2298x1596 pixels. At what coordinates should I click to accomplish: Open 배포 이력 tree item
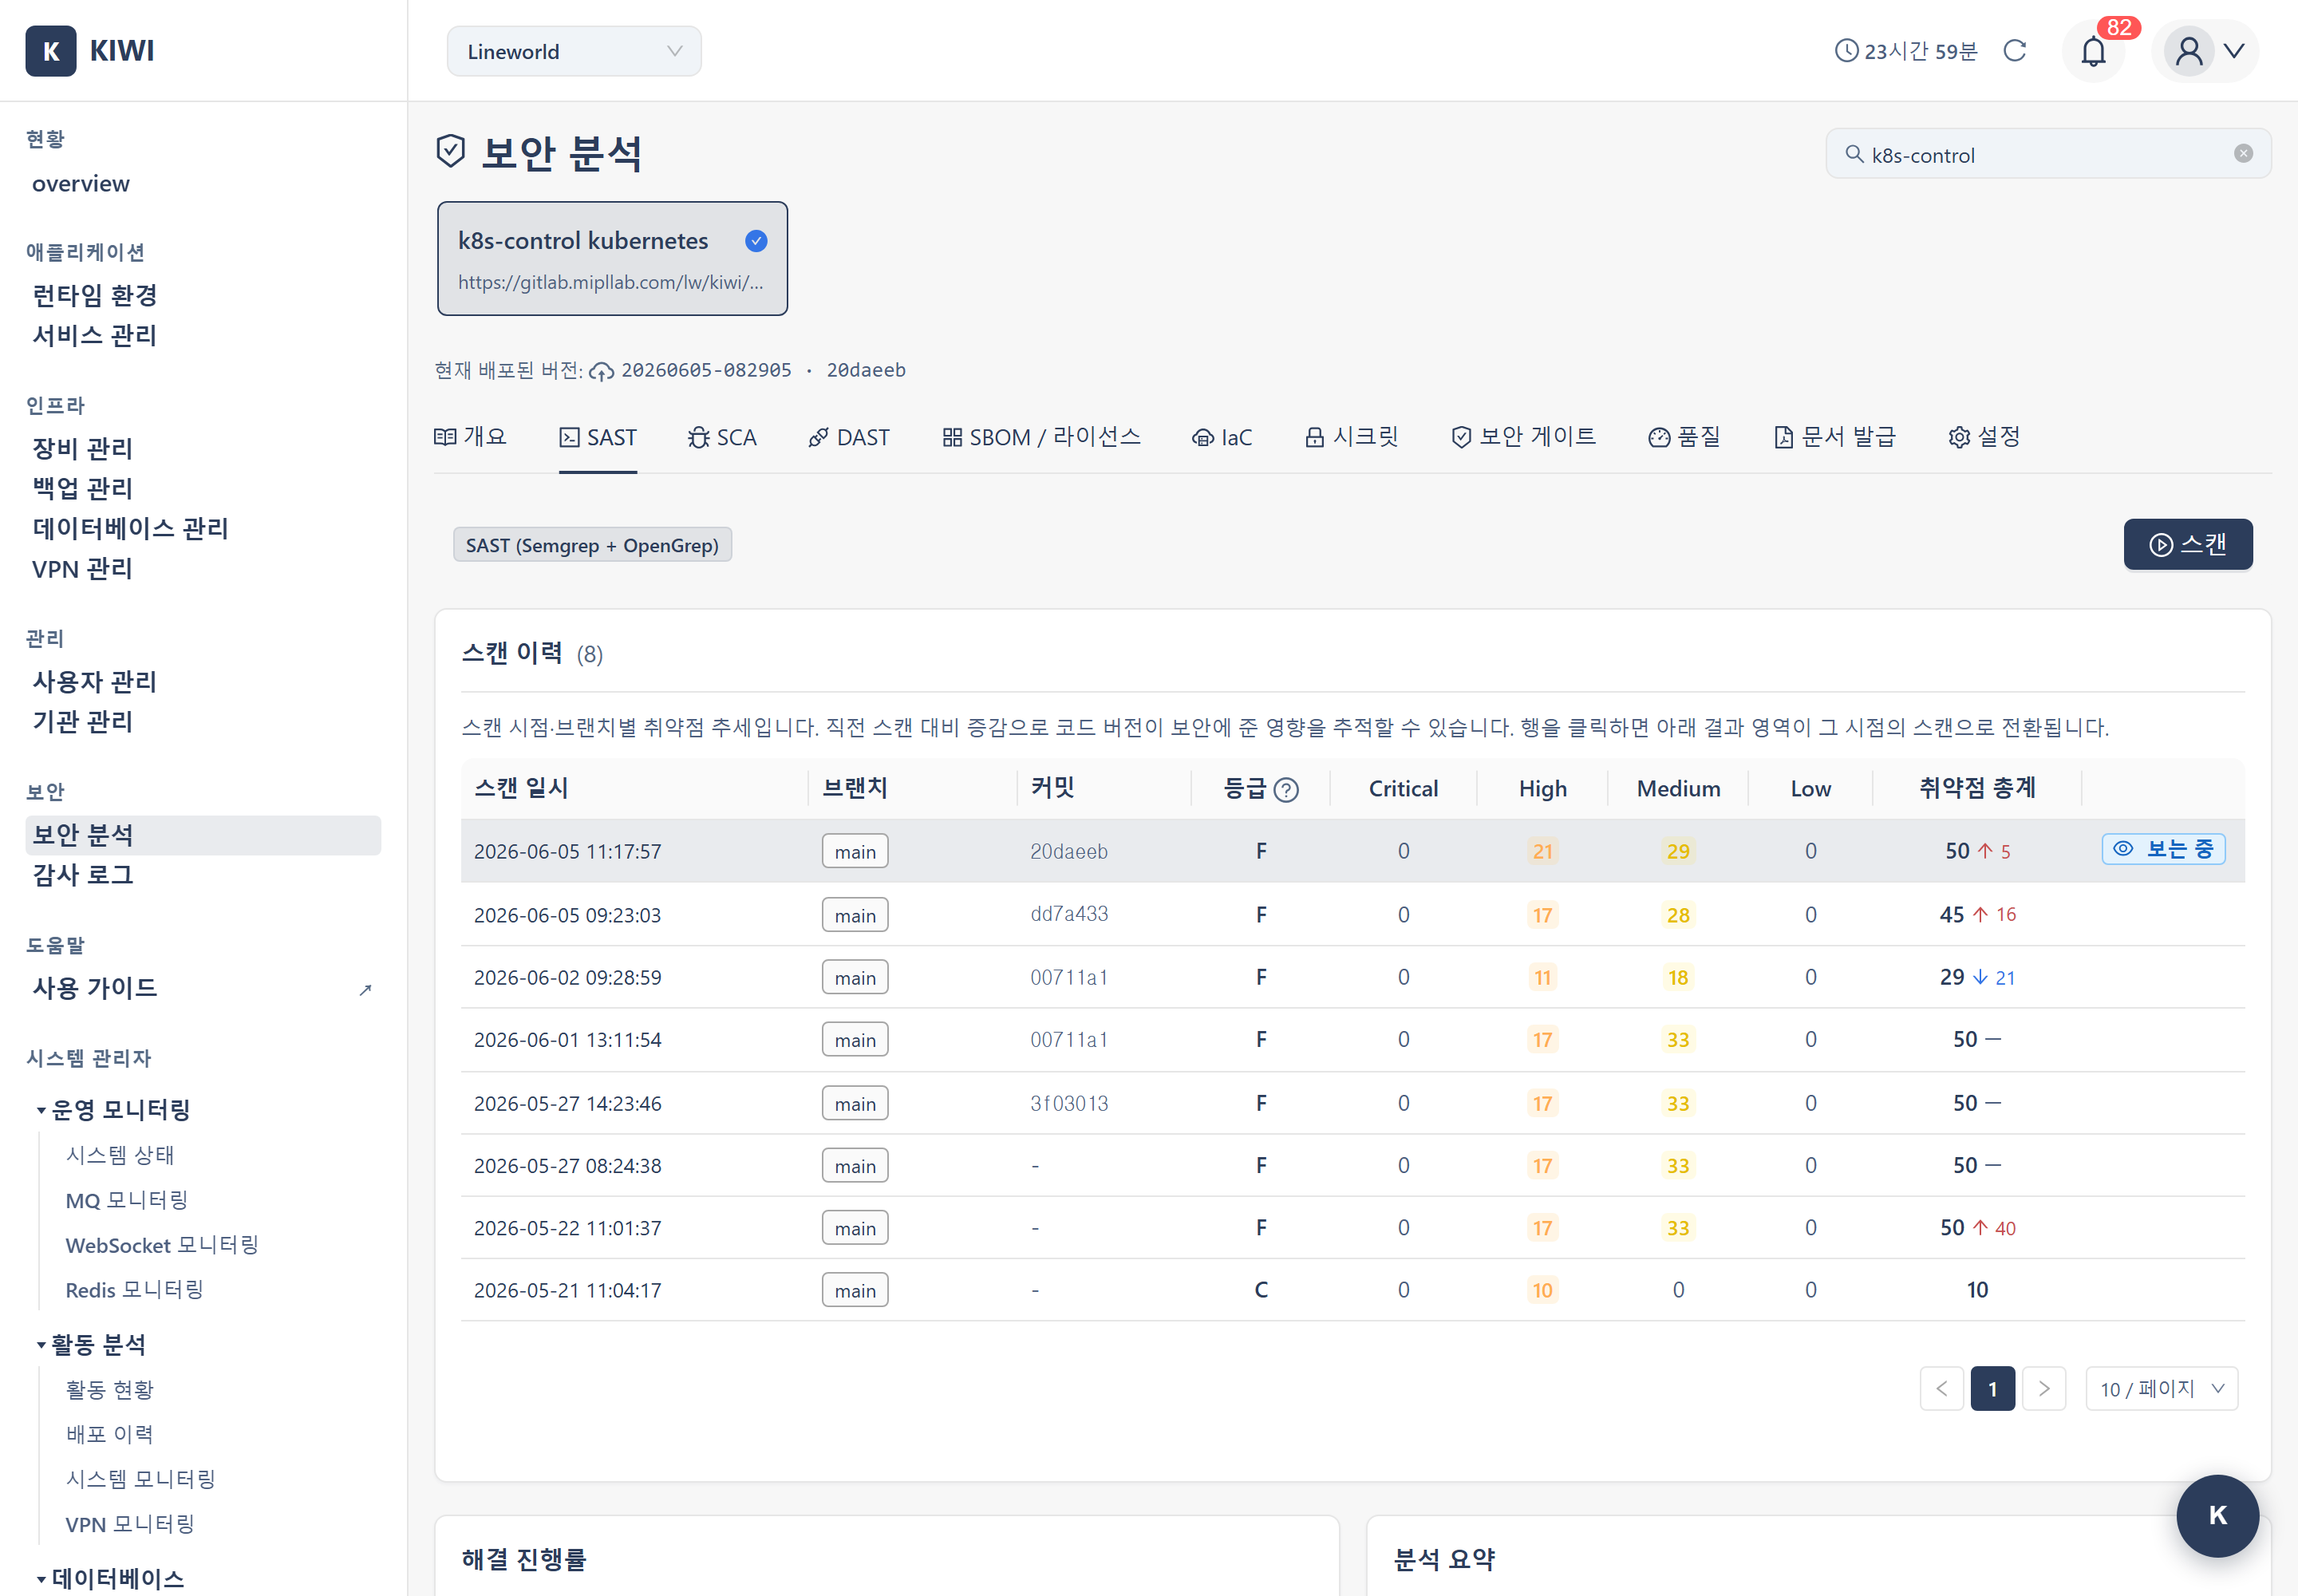pos(110,1434)
